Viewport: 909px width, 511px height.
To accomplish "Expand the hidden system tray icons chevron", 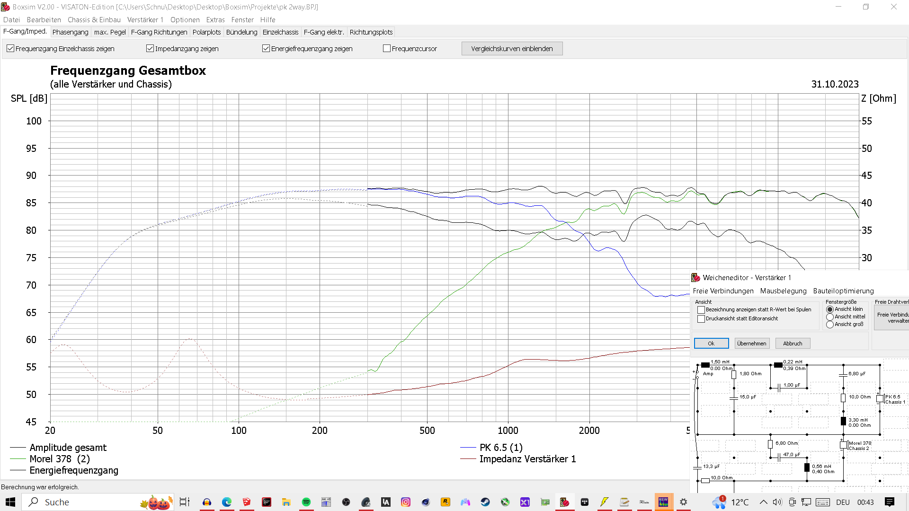I will click(x=763, y=502).
